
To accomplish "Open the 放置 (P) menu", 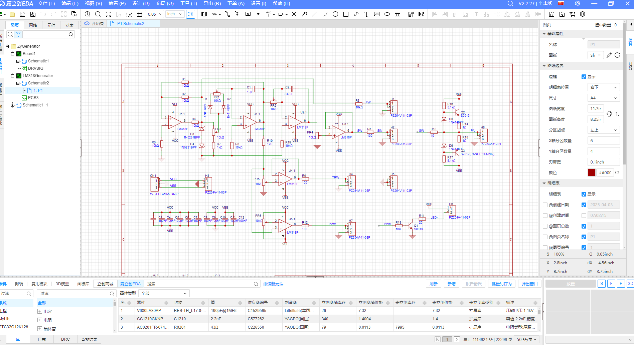I will pos(117,3).
